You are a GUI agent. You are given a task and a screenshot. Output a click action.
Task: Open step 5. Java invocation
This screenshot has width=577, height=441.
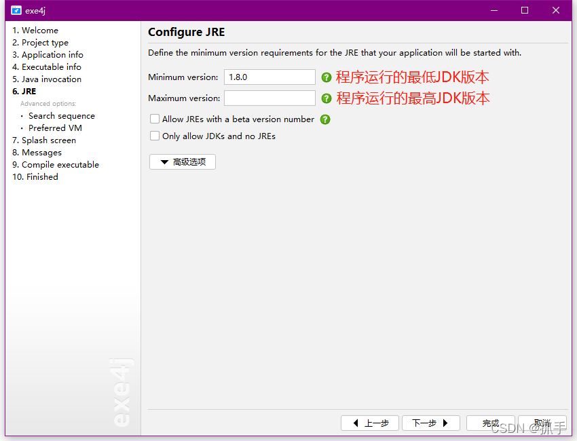tap(47, 79)
